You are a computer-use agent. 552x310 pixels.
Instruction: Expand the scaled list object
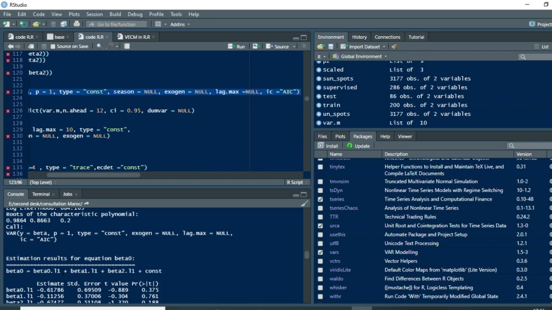pos(319,70)
